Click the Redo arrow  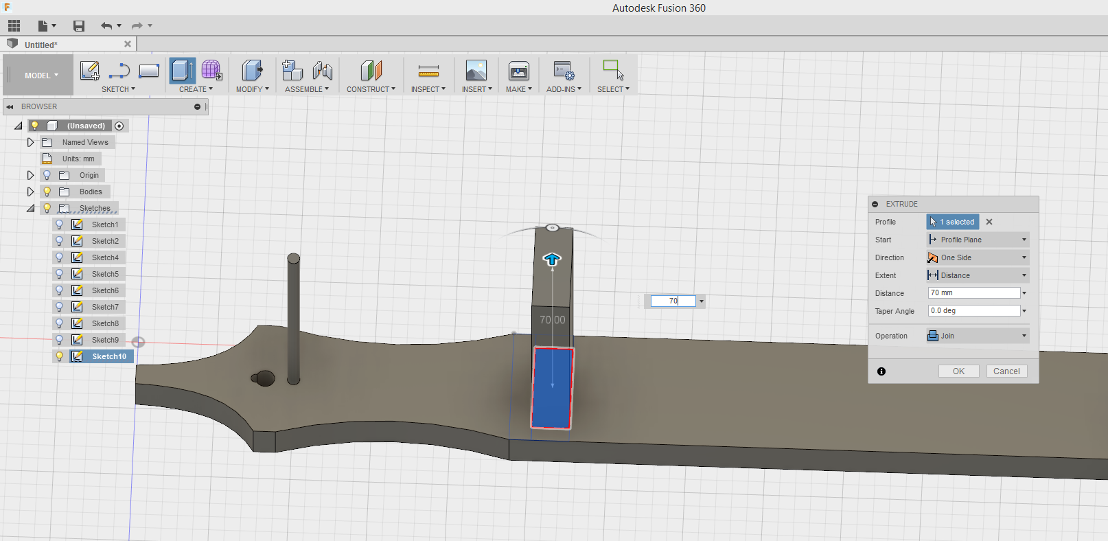pyautogui.click(x=137, y=25)
